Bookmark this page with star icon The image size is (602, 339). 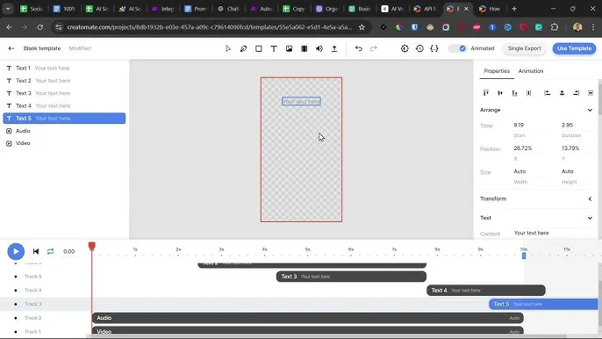point(362,27)
